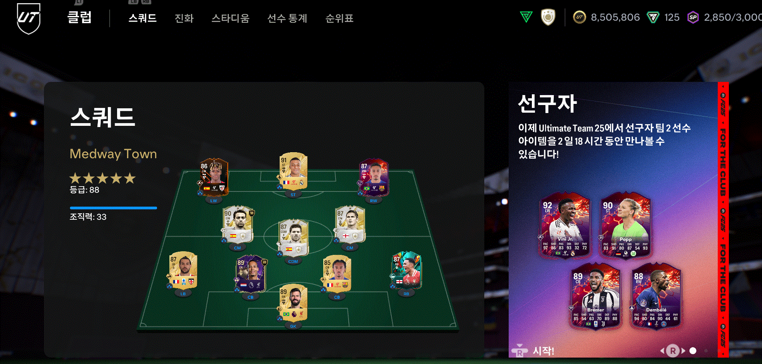Image resolution: width=762 pixels, height=364 pixels.
Task: Select the white carousel page dot
Action: pos(693,351)
